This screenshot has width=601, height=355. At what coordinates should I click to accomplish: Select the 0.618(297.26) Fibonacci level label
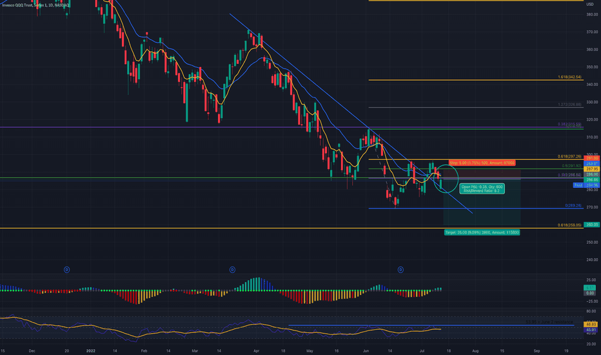(569, 157)
